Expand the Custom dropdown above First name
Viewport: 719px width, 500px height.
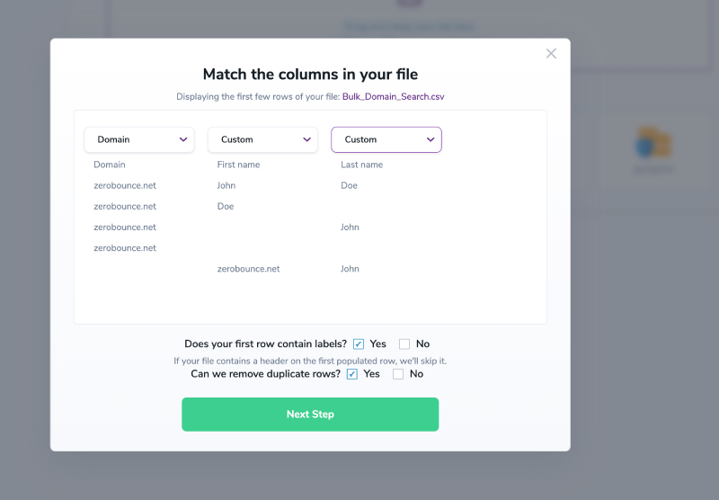pos(262,139)
